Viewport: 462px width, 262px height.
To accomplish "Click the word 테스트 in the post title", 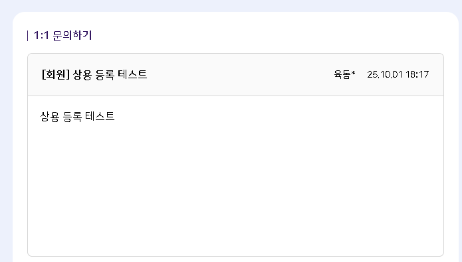I will 132,74.
